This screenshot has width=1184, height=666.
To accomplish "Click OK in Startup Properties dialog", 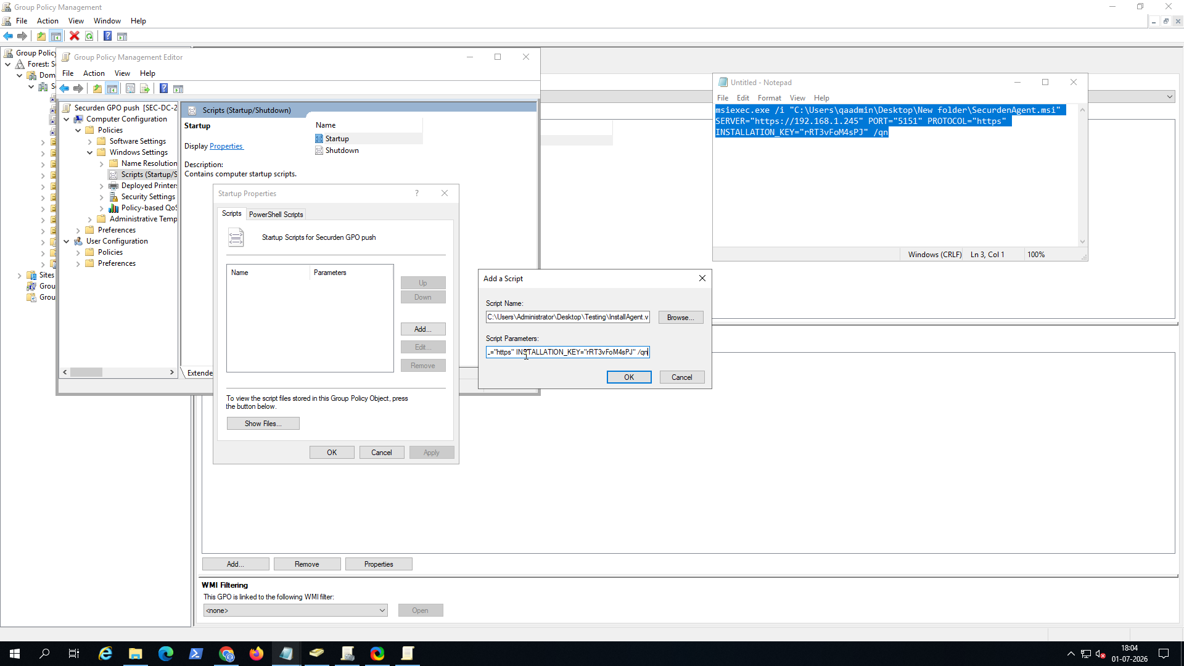I will (332, 453).
